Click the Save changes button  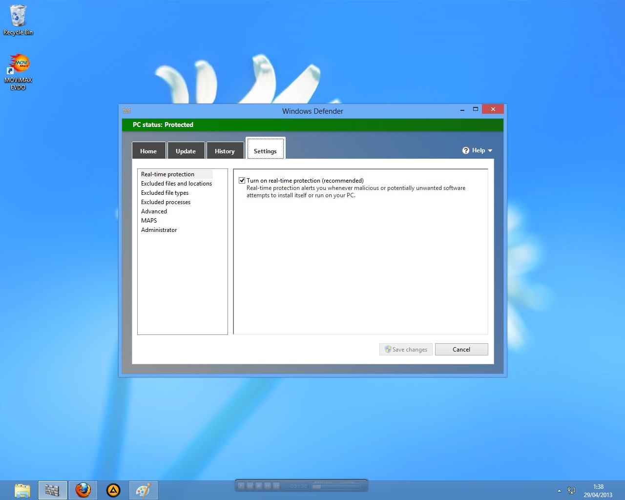pos(406,350)
